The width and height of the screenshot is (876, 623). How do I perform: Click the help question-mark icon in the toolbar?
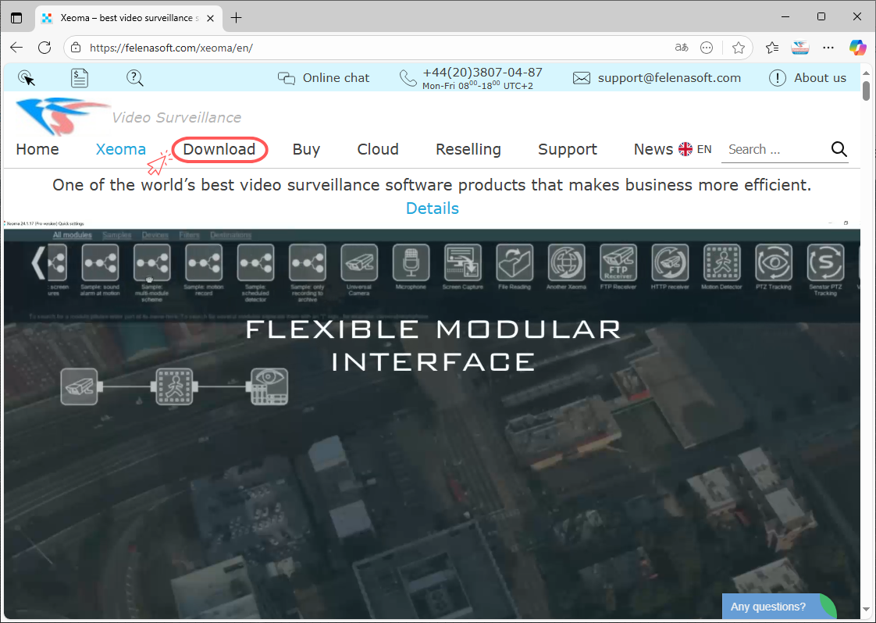134,77
